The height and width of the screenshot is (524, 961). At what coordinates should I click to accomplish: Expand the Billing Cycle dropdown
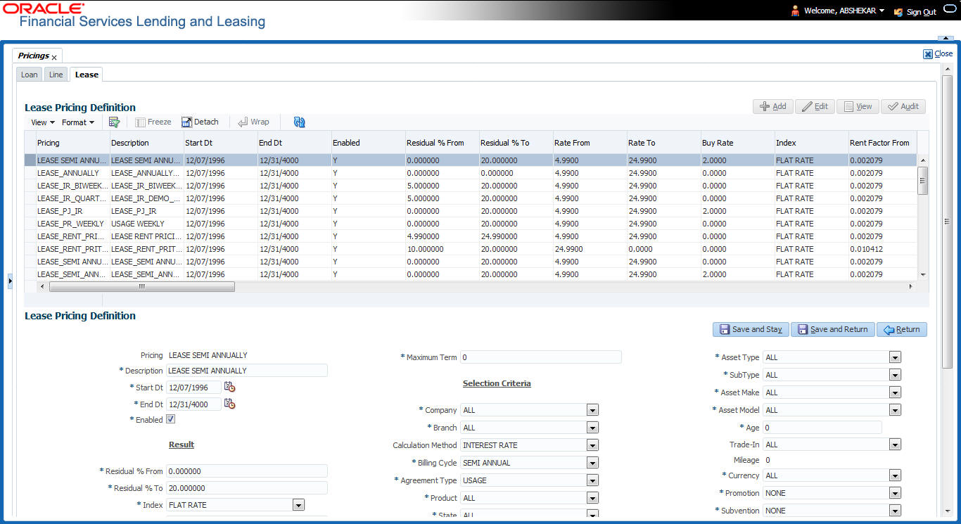592,463
